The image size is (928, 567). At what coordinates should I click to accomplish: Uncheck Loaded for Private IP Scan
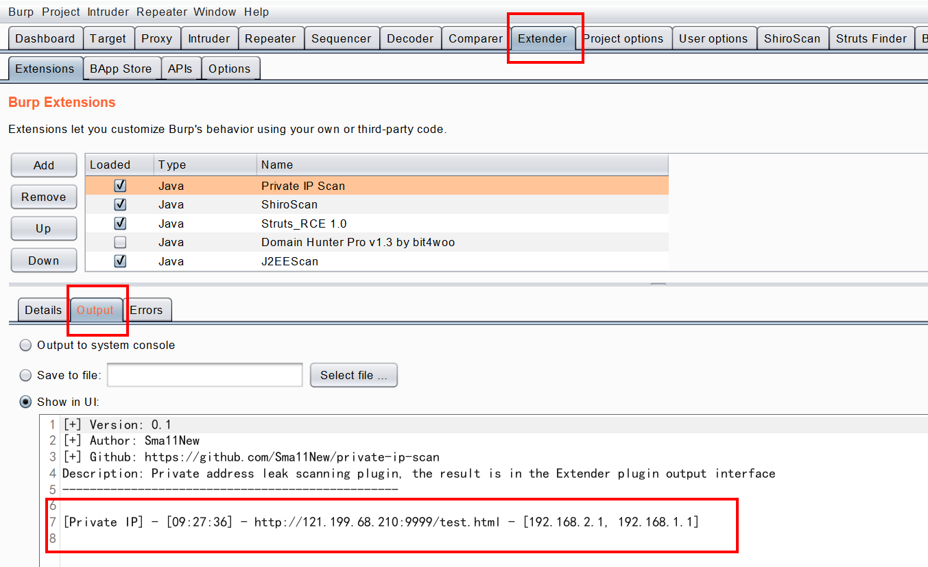pos(120,186)
